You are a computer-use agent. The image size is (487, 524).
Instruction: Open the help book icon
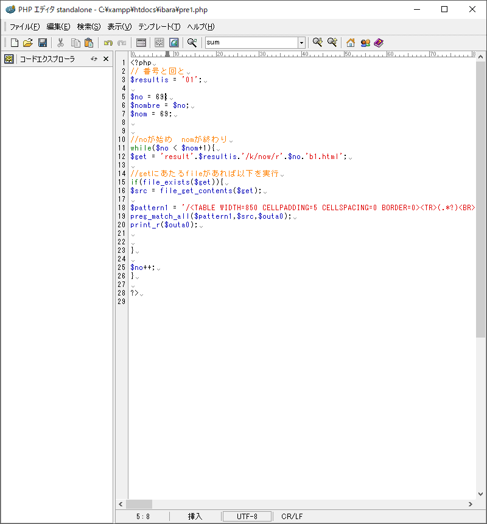point(379,43)
